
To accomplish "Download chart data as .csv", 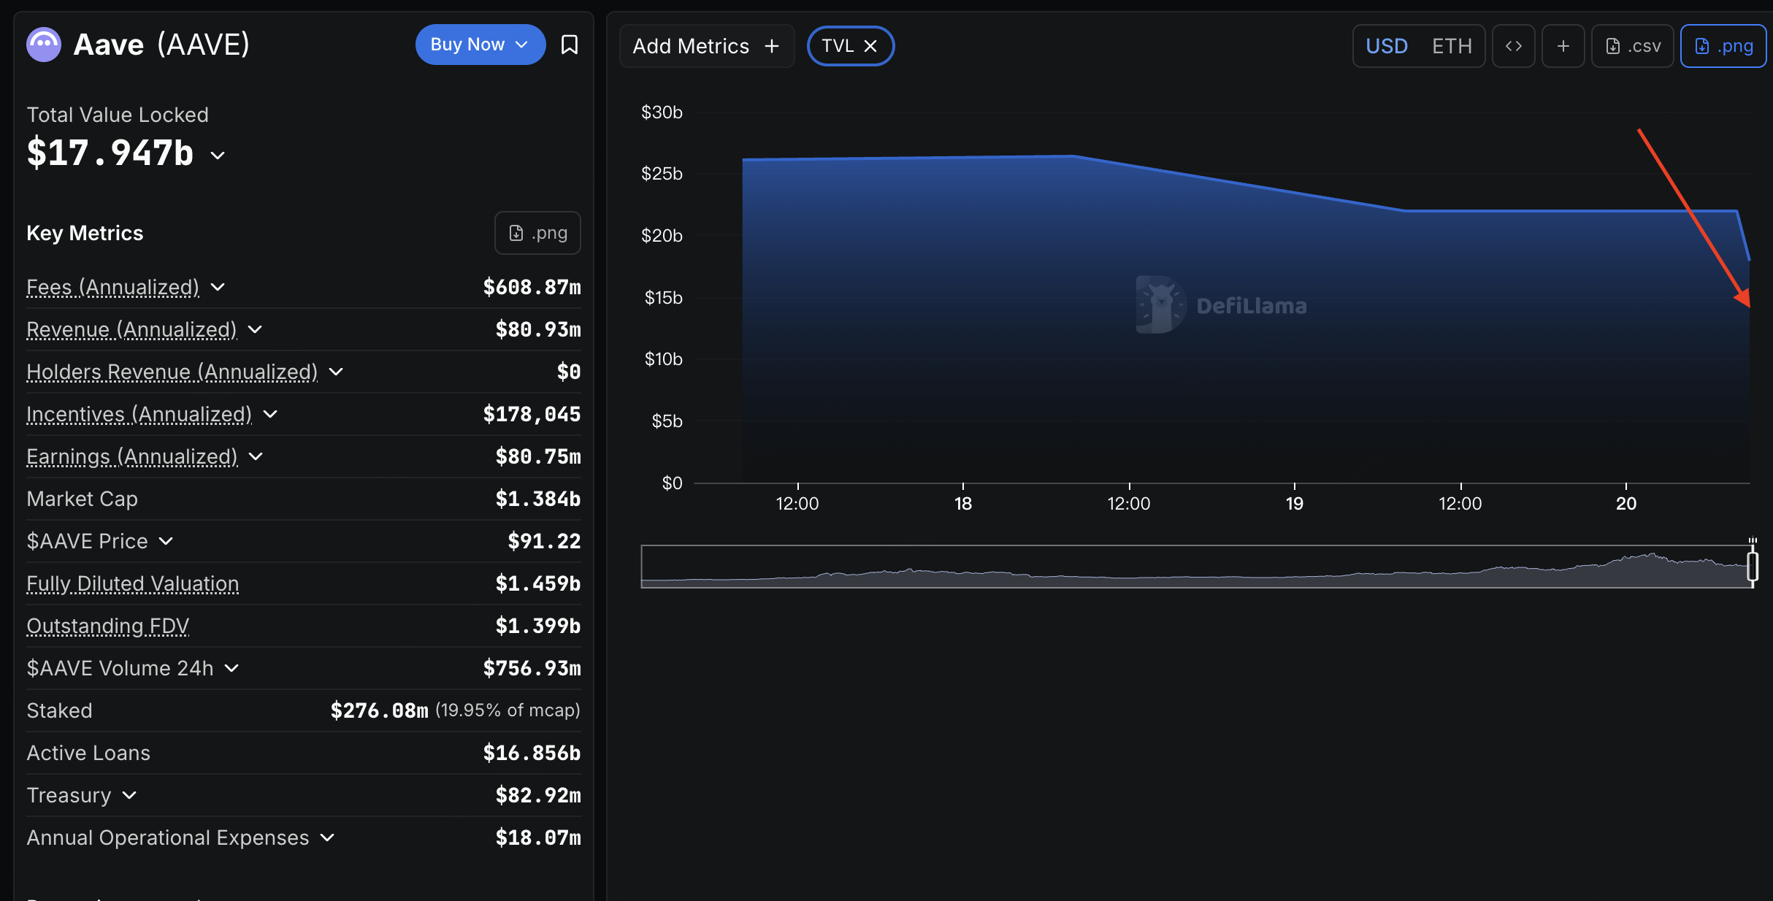I will (x=1632, y=46).
